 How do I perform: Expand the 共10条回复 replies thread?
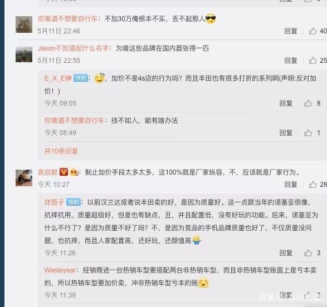coord(61,151)
